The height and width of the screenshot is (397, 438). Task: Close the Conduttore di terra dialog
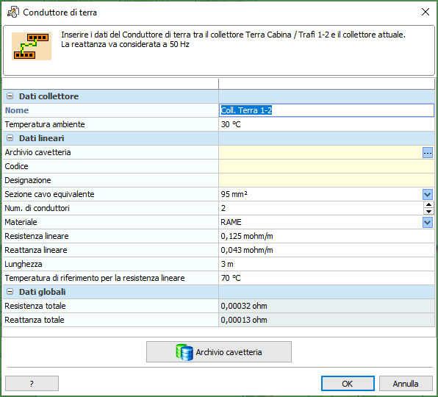(426, 12)
